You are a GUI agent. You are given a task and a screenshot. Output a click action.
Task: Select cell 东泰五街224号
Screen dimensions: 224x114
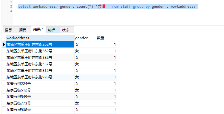pos(40,84)
